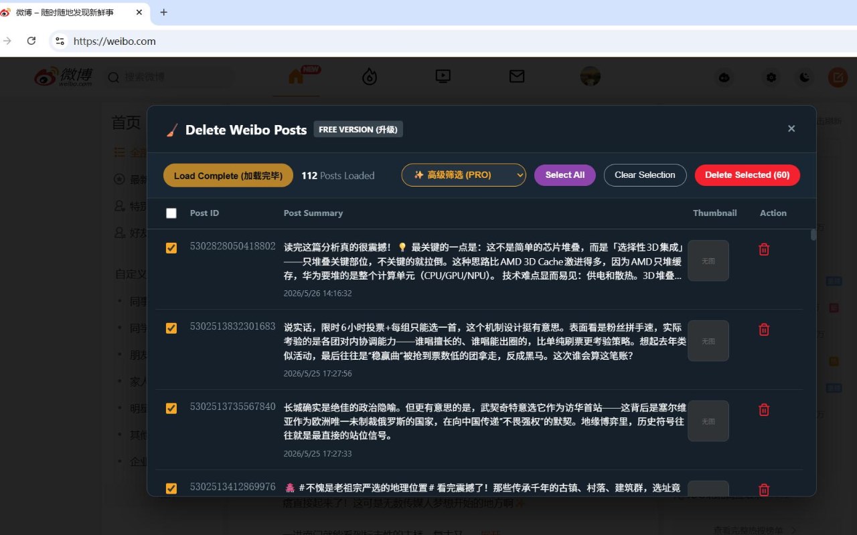The width and height of the screenshot is (857, 535).
Task: Open Weibo home feed icon
Action: pyautogui.click(x=296, y=77)
